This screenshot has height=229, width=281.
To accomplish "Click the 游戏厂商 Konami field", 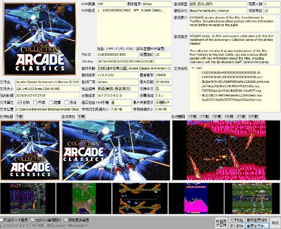I will (x=118, y=82).
